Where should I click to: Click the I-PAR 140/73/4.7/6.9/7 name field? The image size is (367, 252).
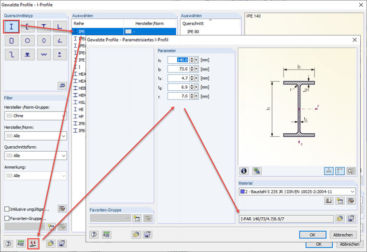coord(286,219)
